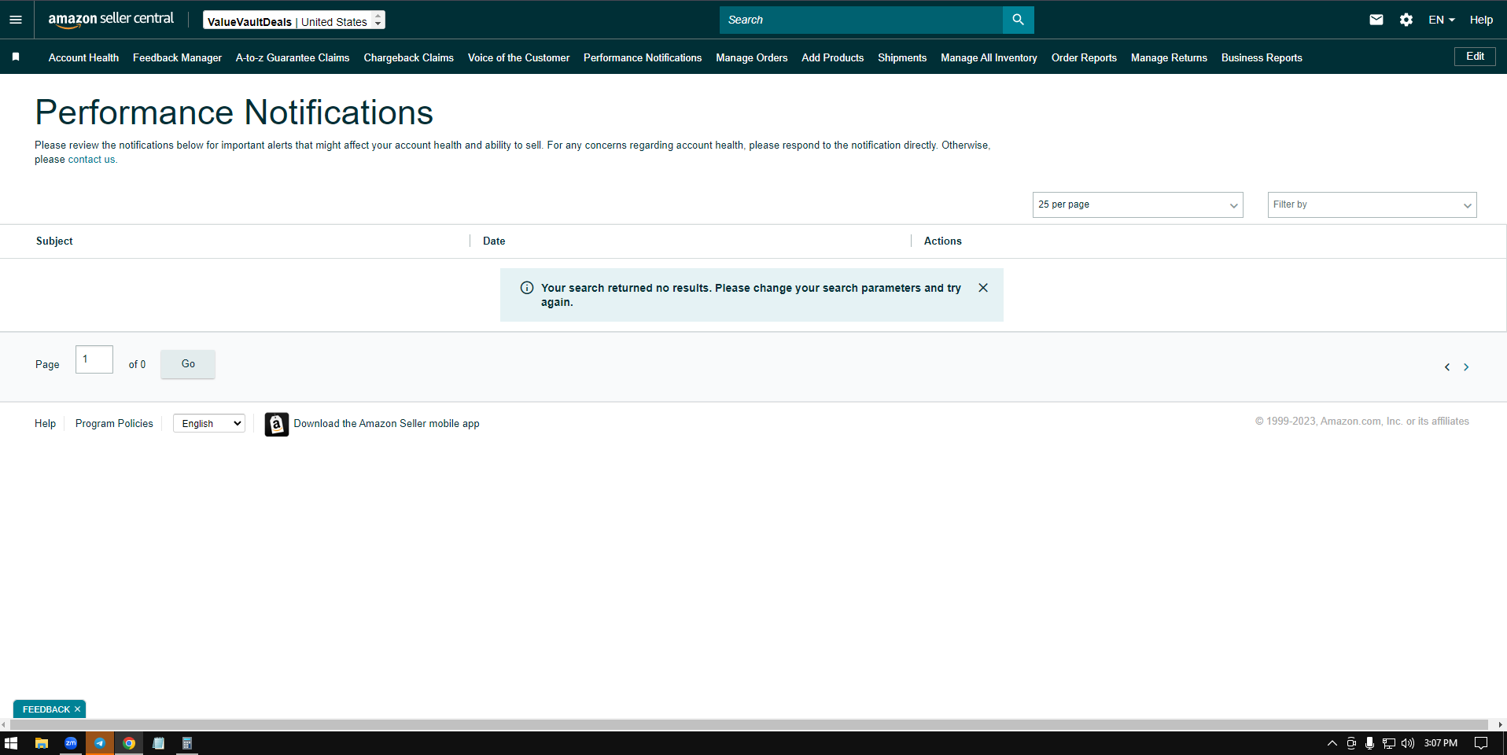Click the Actions column header
Screen dimensions: 1507x755
coord(942,241)
